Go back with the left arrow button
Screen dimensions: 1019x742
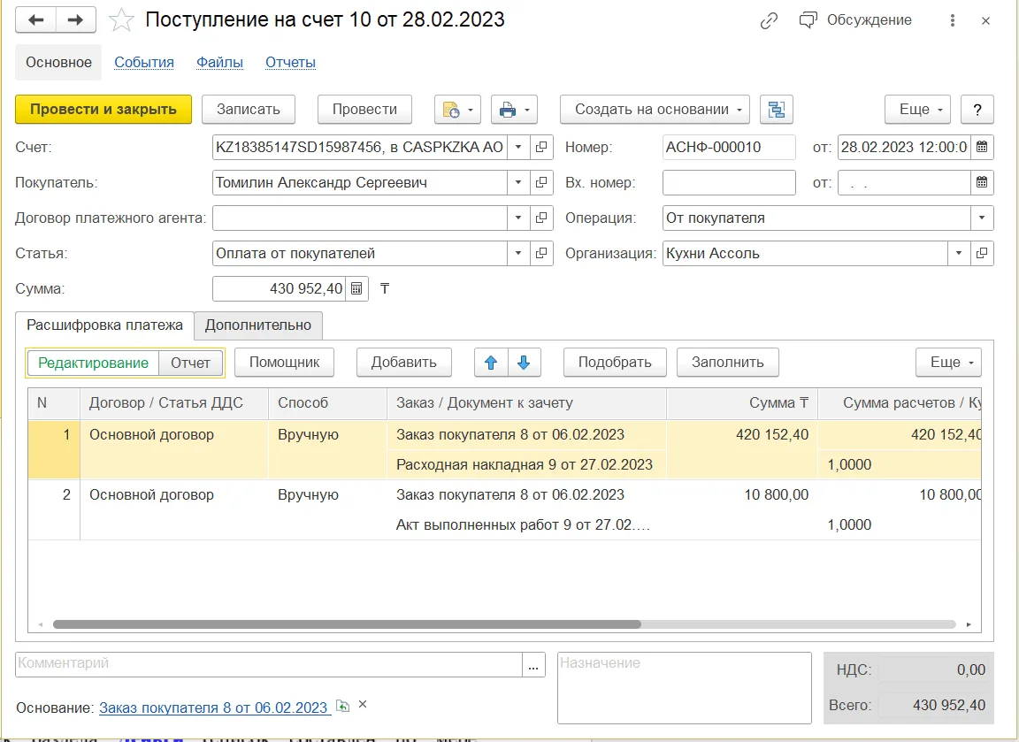[x=35, y=20]
